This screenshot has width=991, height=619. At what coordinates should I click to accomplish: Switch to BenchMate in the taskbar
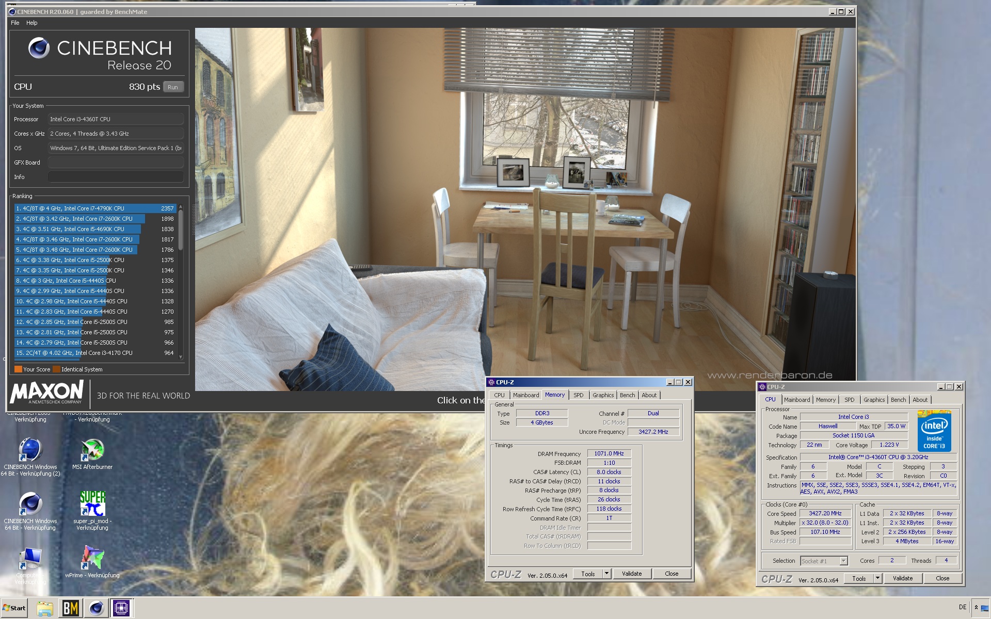70,608
